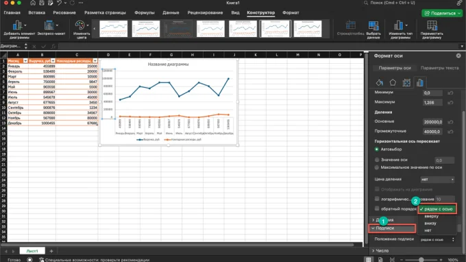
Task: Open the Цена деления dropdown
Action: point(437,180)
